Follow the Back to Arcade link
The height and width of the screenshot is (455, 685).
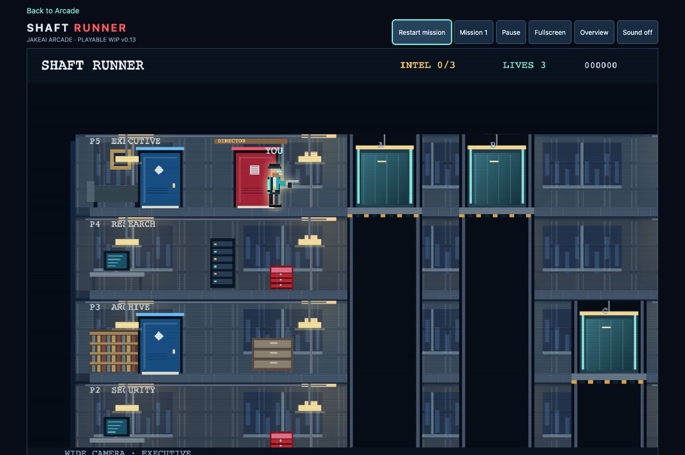(x=53, y=11)
